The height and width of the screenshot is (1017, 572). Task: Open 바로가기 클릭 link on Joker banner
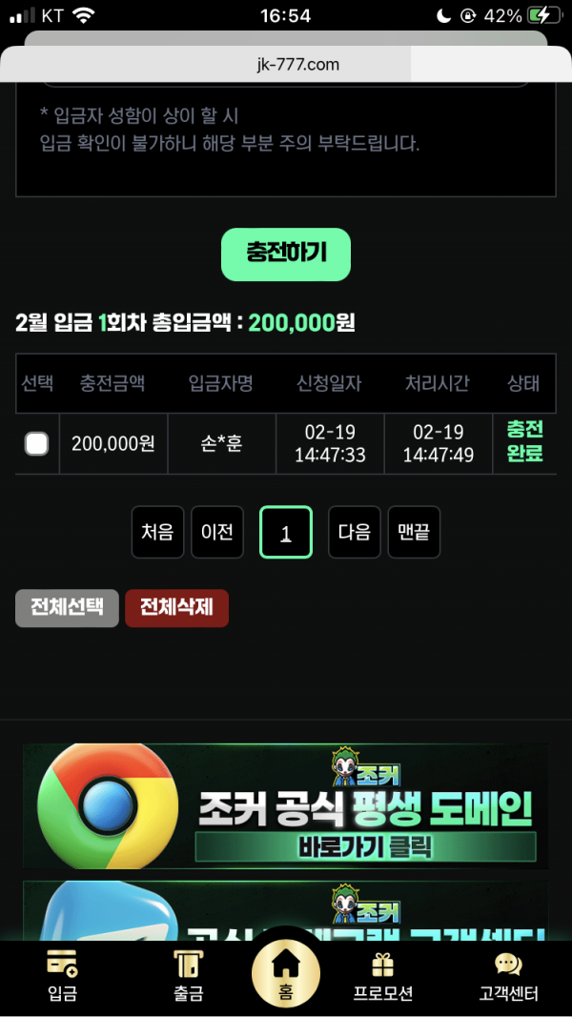366,847
